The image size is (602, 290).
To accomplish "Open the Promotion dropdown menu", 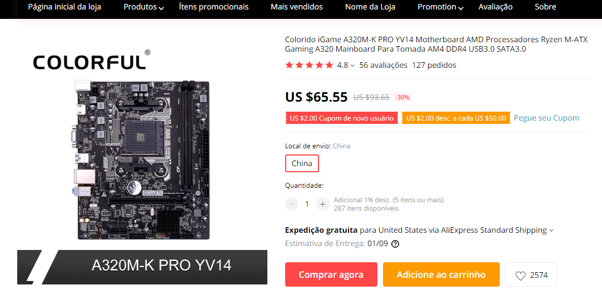I will pos(440,7).
